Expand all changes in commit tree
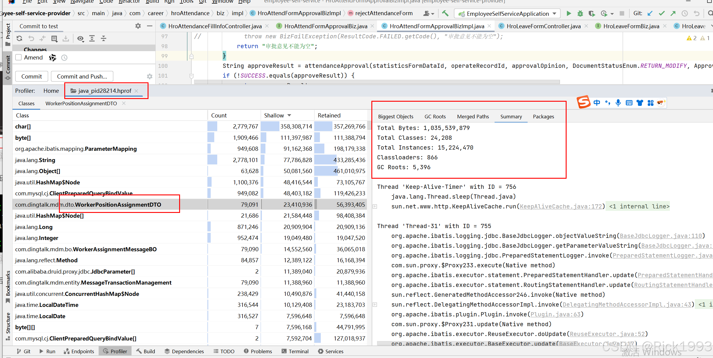The width and height of the screenshot is (713, 358). 92,38
